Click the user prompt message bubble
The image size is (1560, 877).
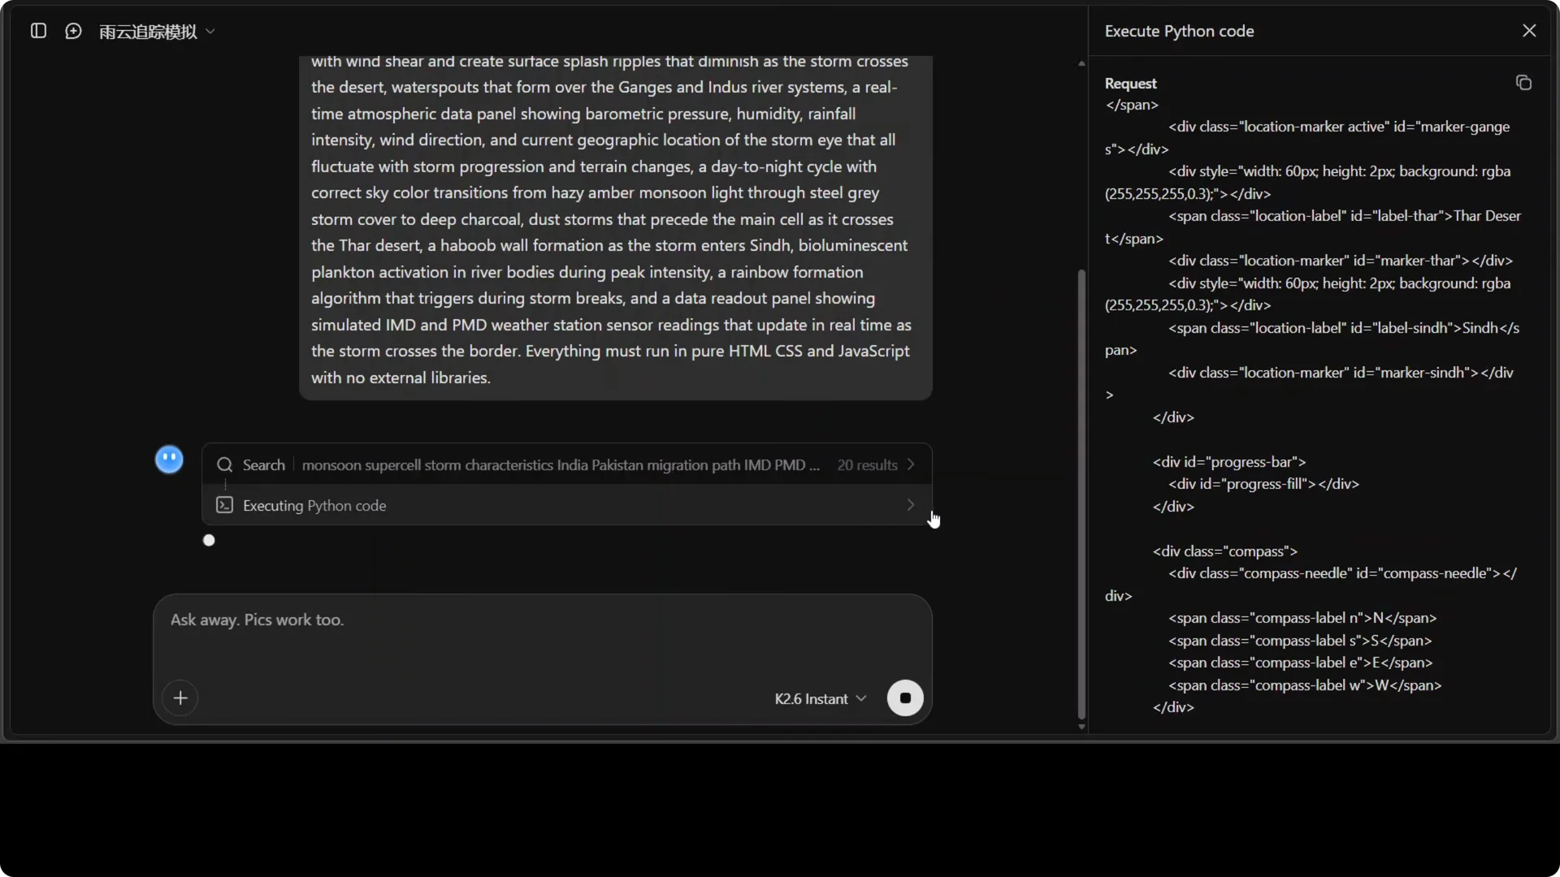tap(616, 227)
